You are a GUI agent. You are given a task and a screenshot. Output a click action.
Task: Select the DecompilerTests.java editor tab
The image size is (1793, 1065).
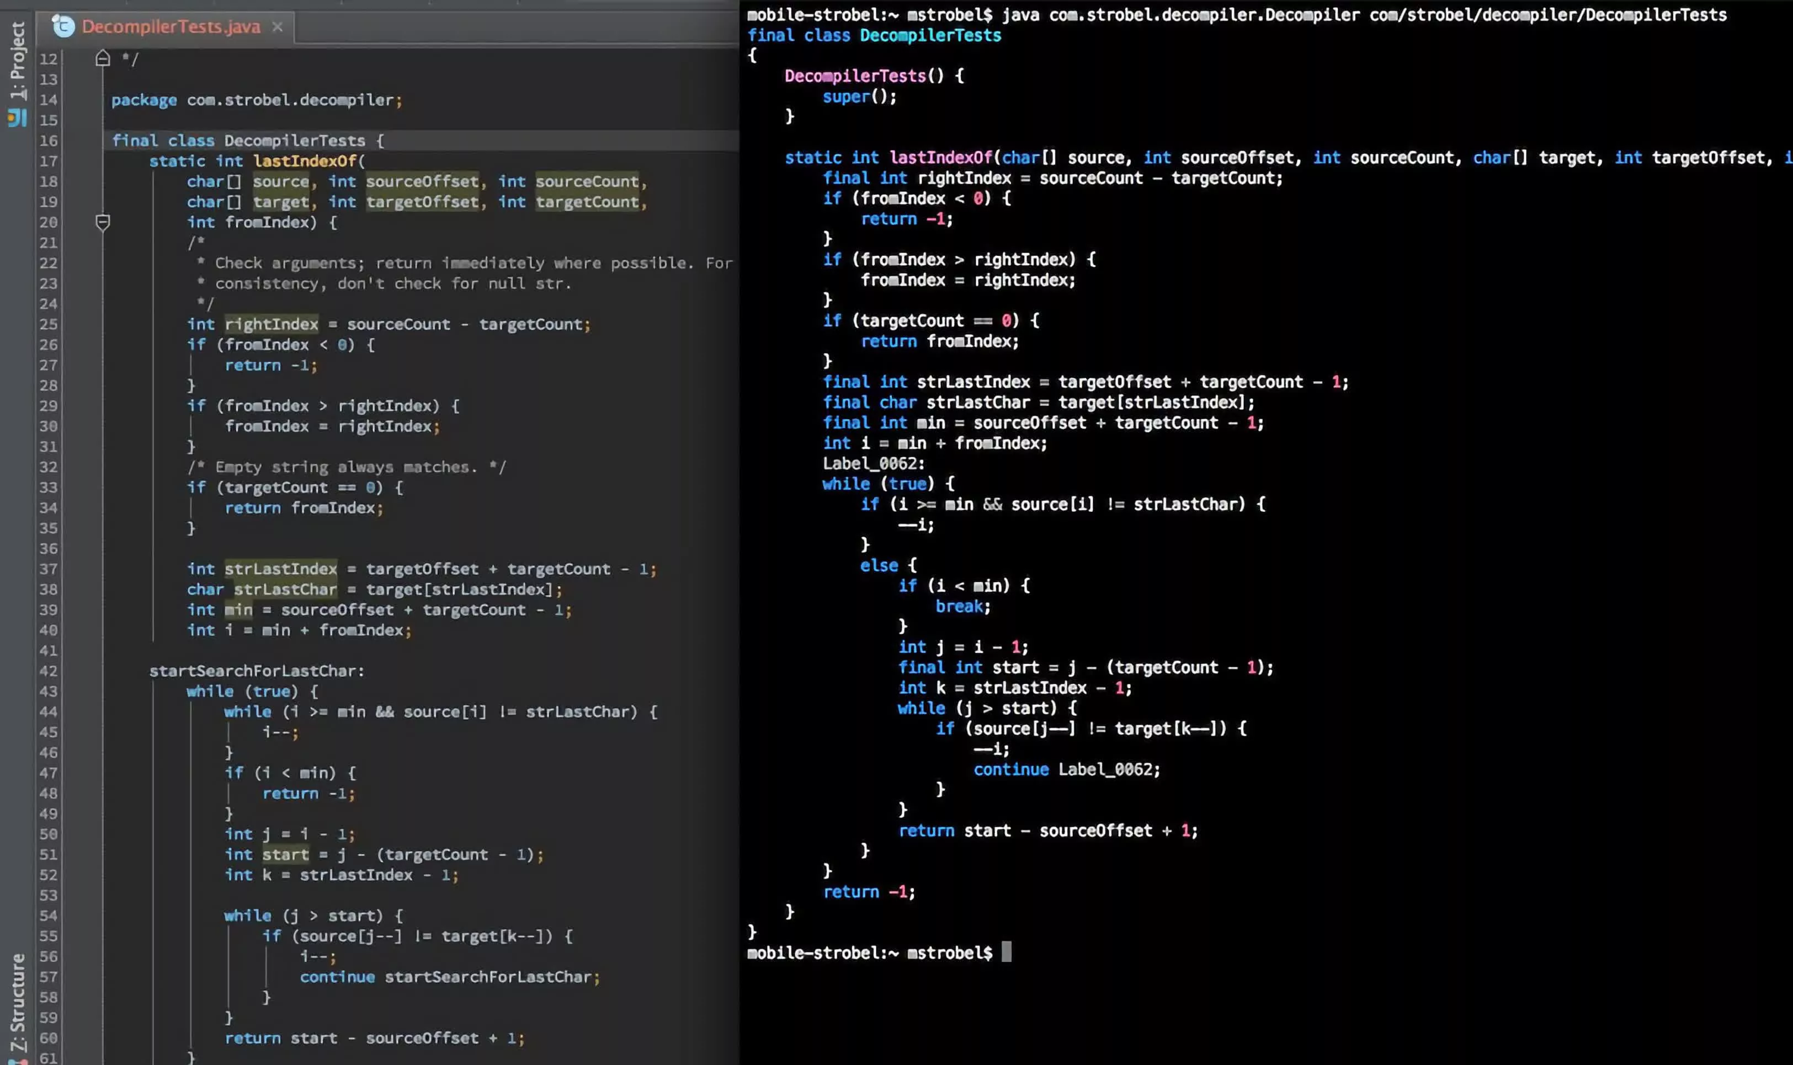tap(170, 26)
